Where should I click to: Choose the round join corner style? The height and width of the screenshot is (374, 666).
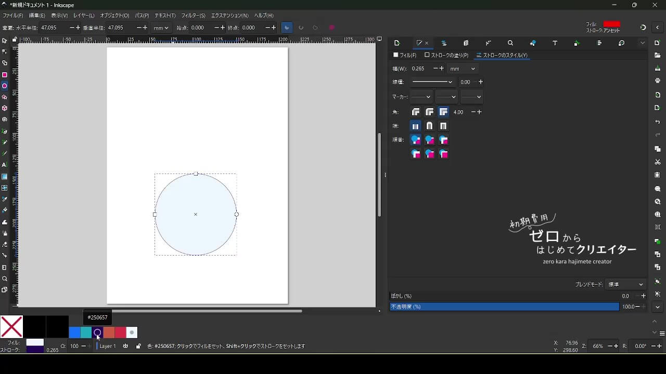pos(429,112)
